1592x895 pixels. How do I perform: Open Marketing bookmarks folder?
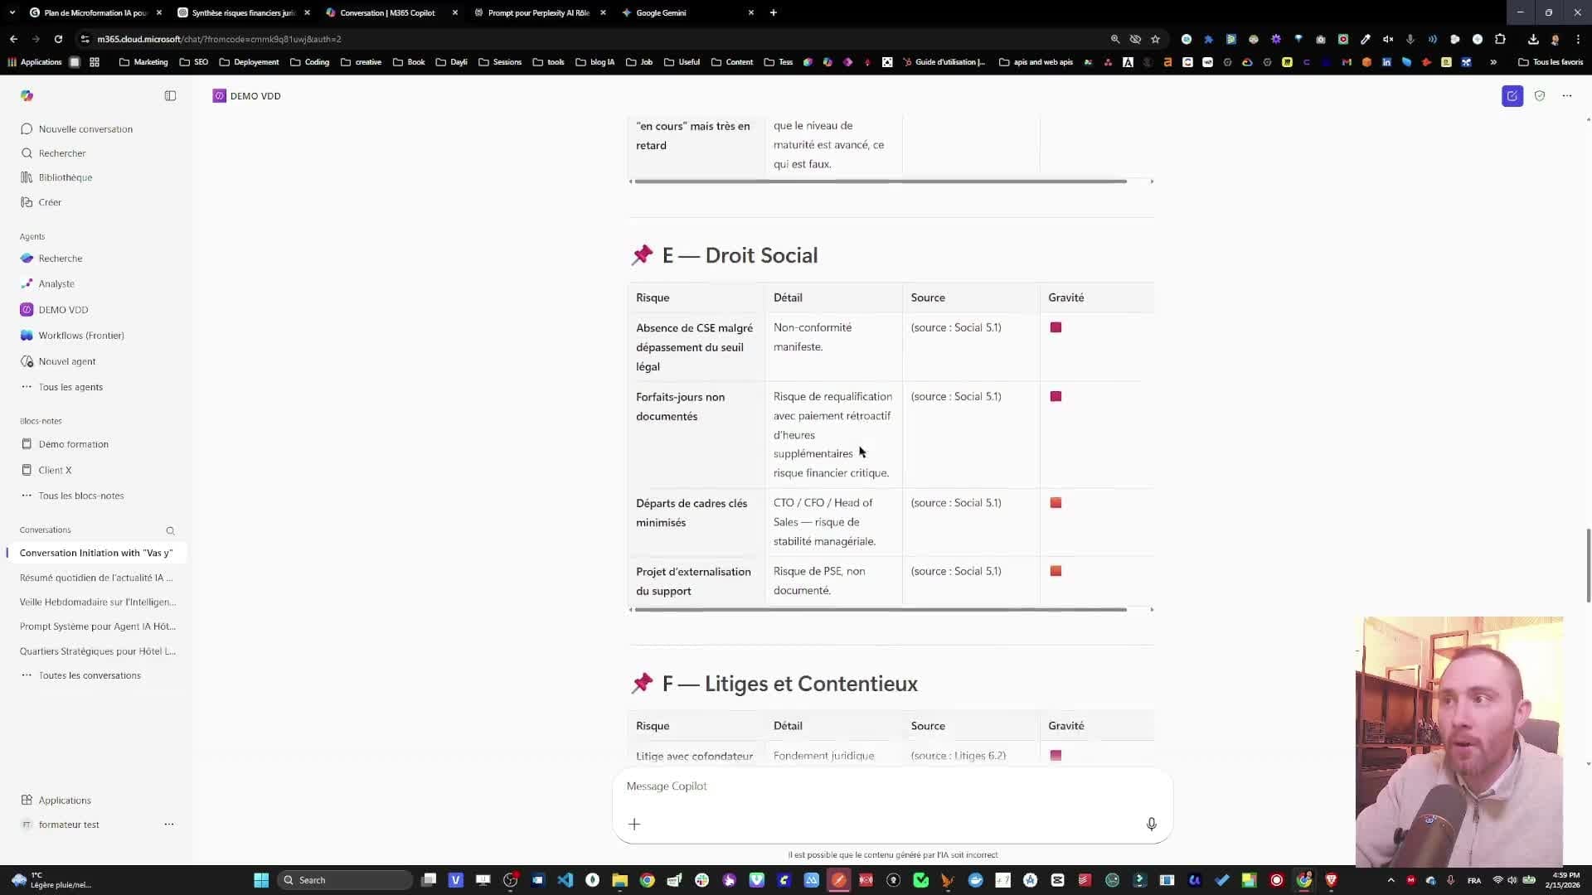(143, 62)
